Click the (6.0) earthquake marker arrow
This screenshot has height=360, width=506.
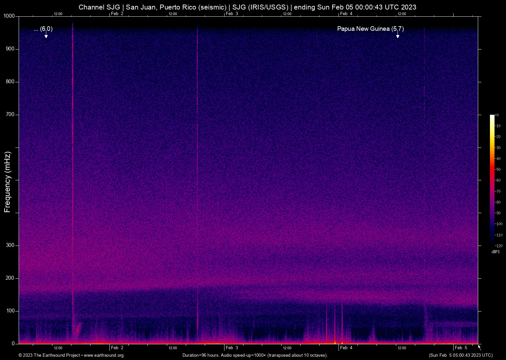[46, 35]
